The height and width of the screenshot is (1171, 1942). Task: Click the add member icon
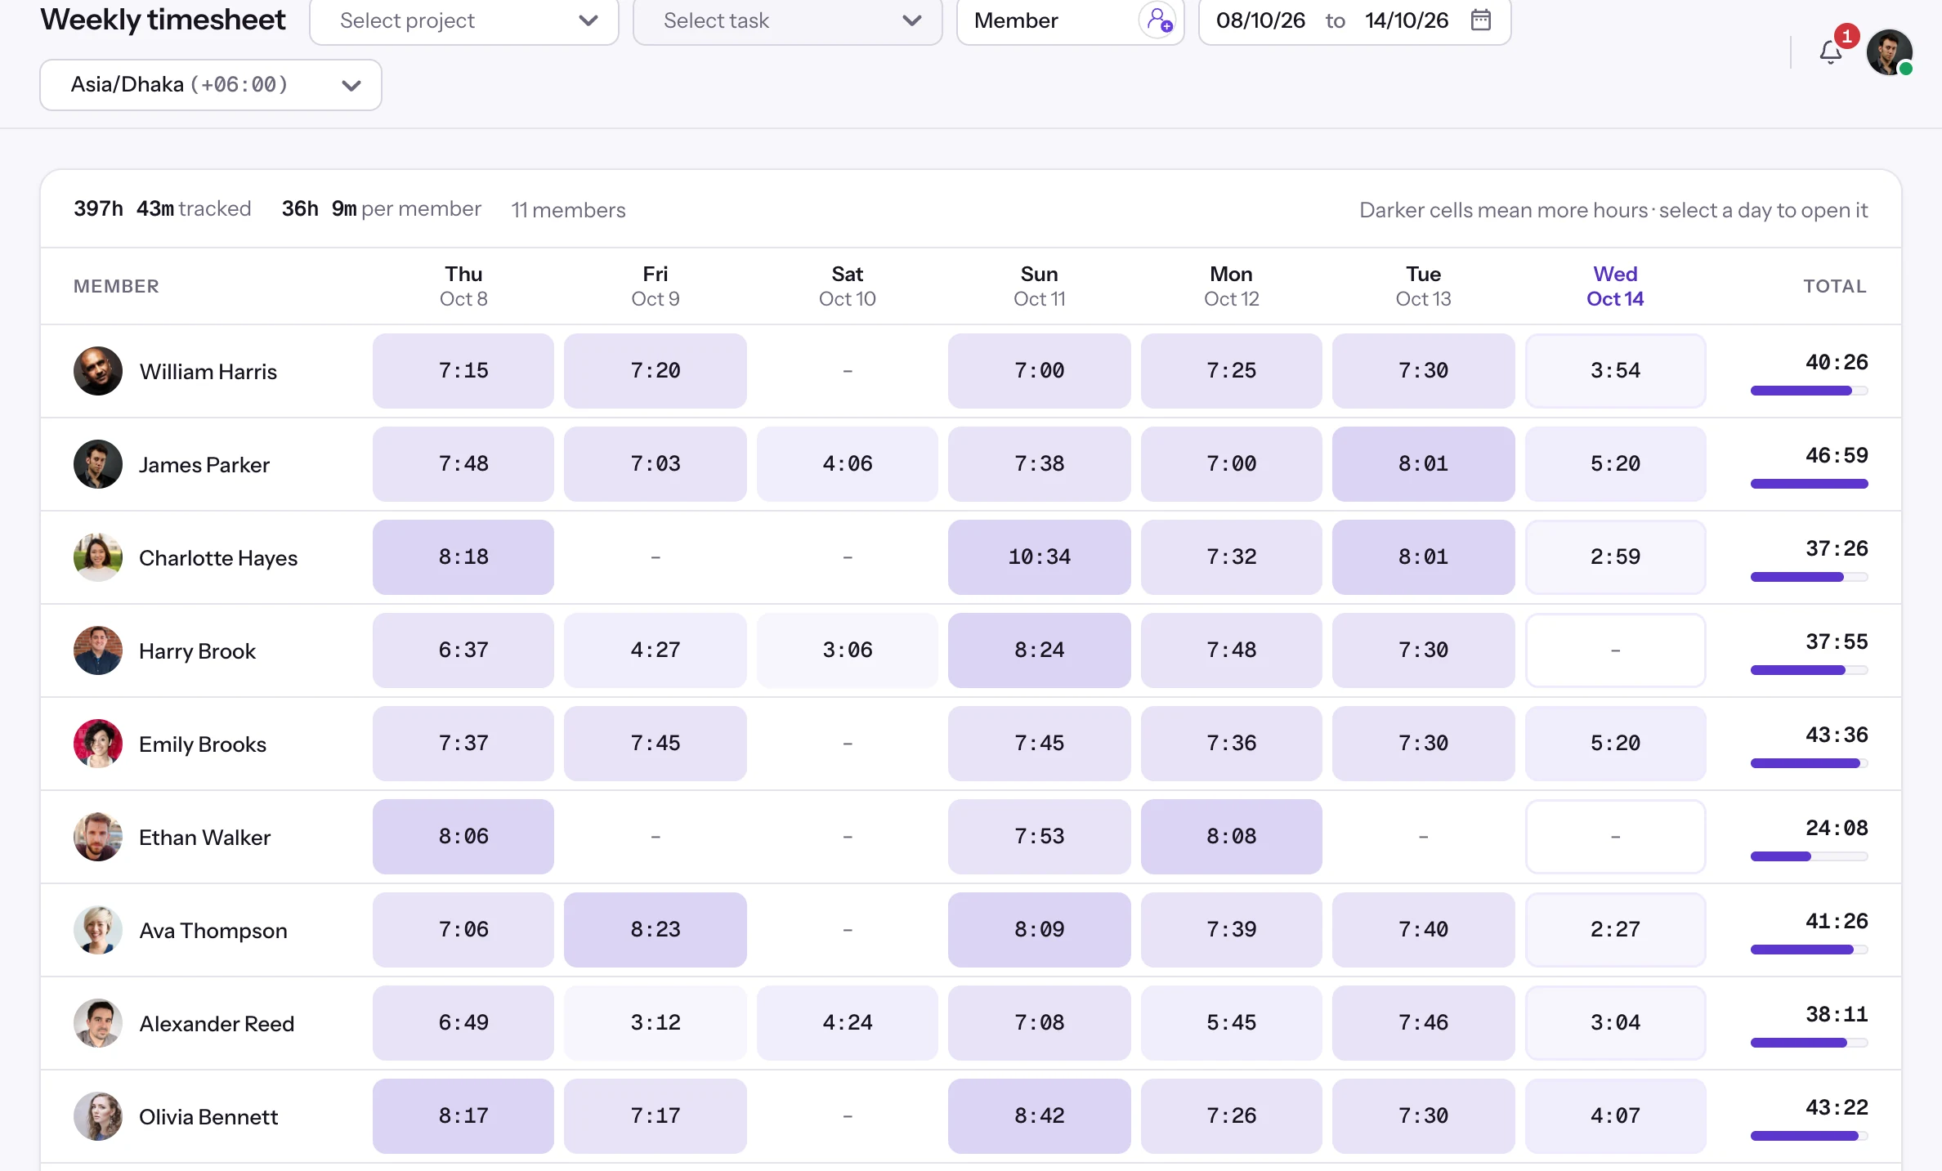(1158, 20)
